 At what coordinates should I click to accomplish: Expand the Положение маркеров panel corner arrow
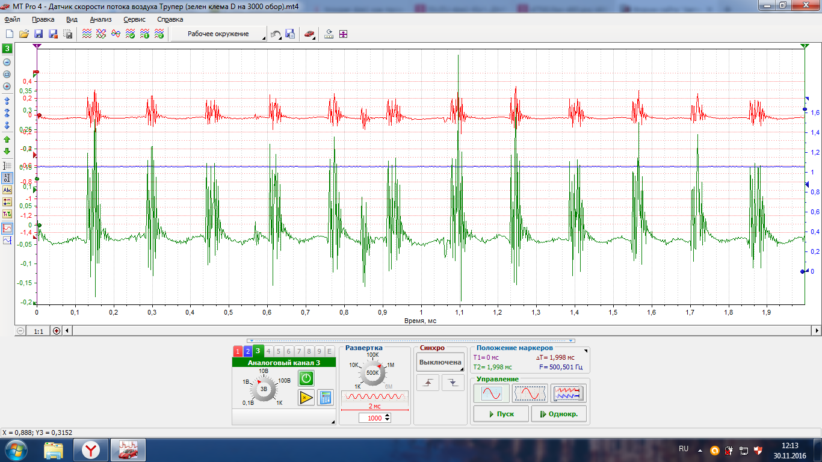(x=587, y=350)
